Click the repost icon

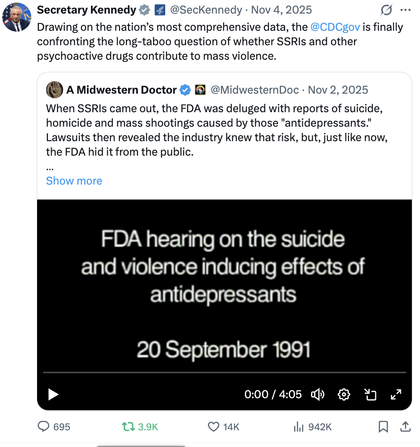coord(129,426)
